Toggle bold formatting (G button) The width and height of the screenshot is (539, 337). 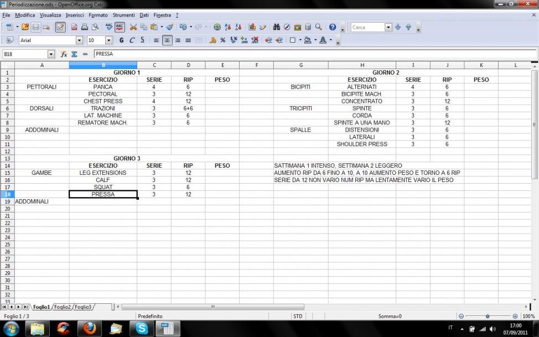point(122,40)
